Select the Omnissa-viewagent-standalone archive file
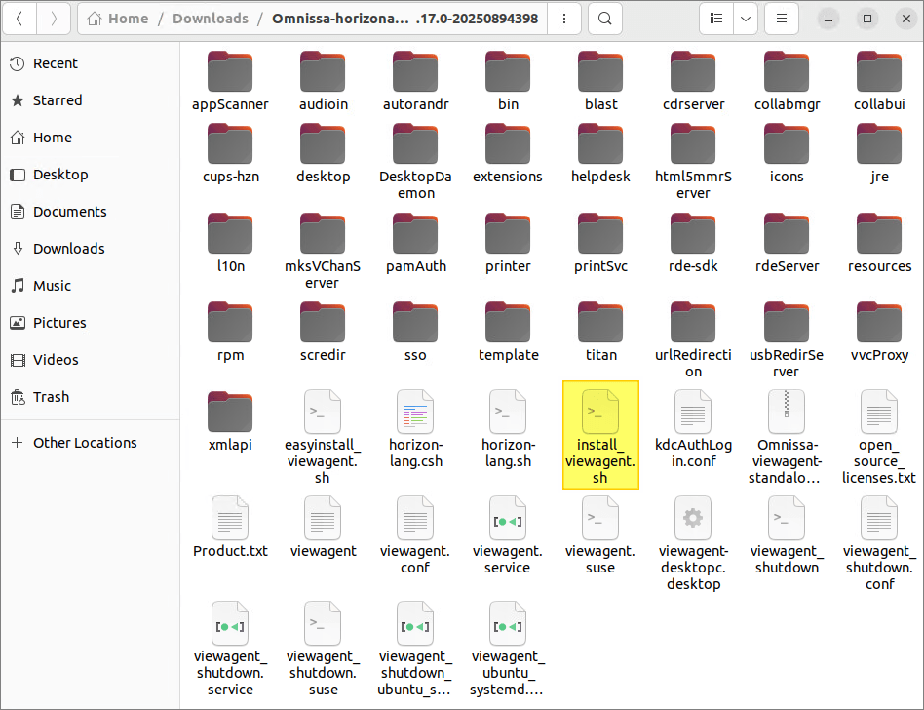 [786, 412]
